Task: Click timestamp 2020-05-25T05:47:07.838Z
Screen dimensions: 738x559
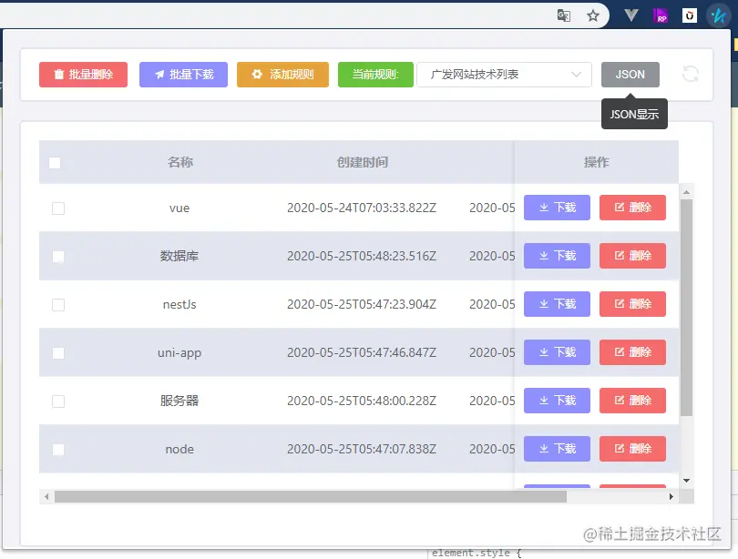Action: tap(362, 450)
